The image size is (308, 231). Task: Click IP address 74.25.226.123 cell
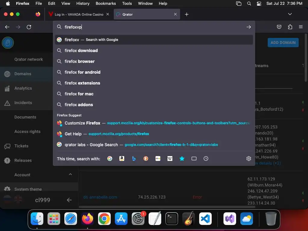tap(152, 197)
